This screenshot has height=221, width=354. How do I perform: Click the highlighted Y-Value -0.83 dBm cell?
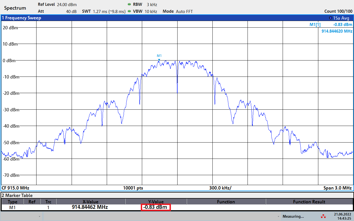156,207
